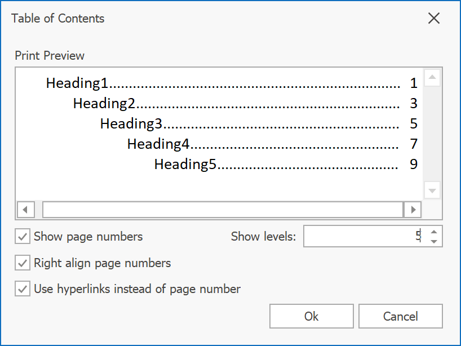Select the Heading2 entry in the preview

coord(104,104)
